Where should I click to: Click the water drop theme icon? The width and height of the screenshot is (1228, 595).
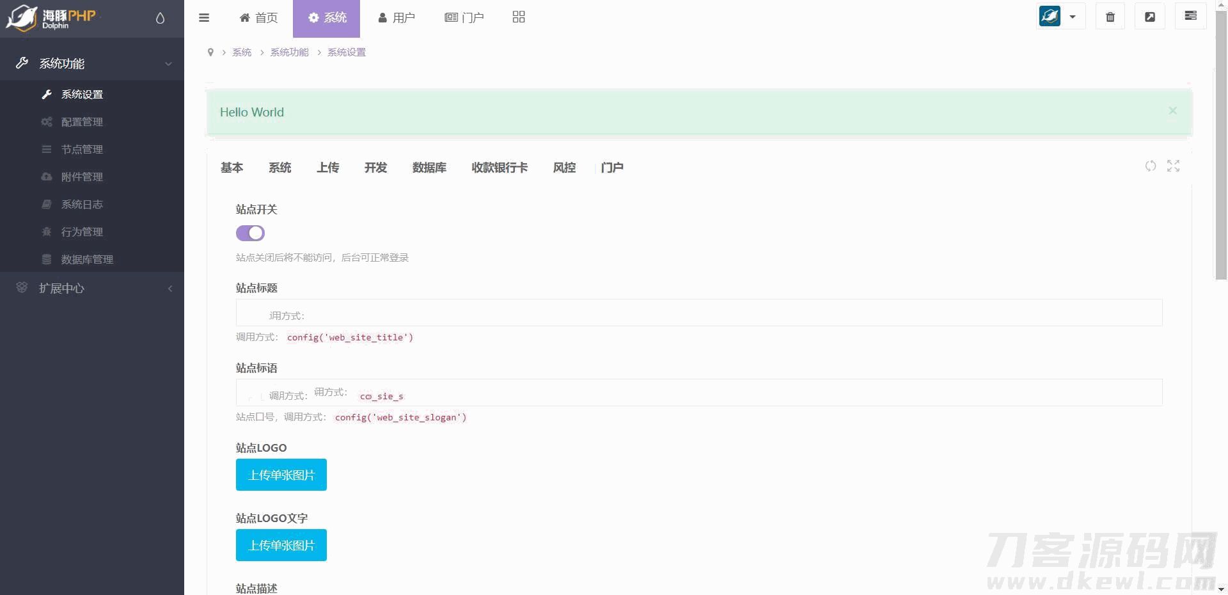160,18
